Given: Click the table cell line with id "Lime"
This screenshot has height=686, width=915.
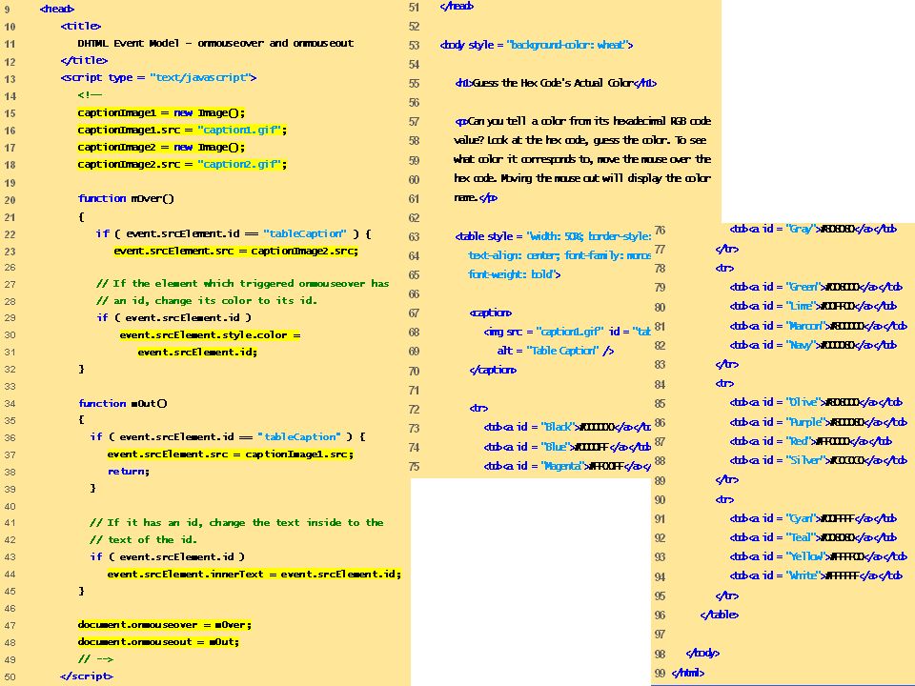Looking at the screenshot, I should [x=813, y=306].
